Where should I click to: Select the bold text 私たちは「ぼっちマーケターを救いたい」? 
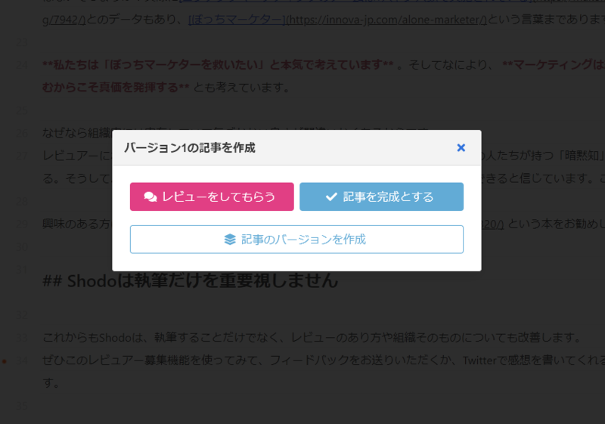159,65
